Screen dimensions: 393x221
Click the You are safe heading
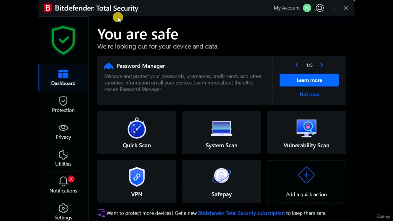(138, 34)
